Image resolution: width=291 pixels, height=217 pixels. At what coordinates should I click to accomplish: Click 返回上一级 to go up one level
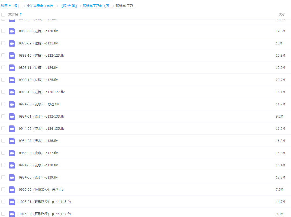point(9,6)
